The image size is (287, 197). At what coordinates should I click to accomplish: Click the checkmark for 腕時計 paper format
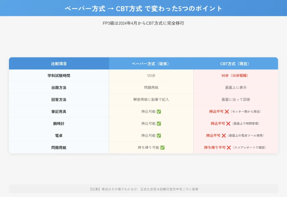click(159, 123)
